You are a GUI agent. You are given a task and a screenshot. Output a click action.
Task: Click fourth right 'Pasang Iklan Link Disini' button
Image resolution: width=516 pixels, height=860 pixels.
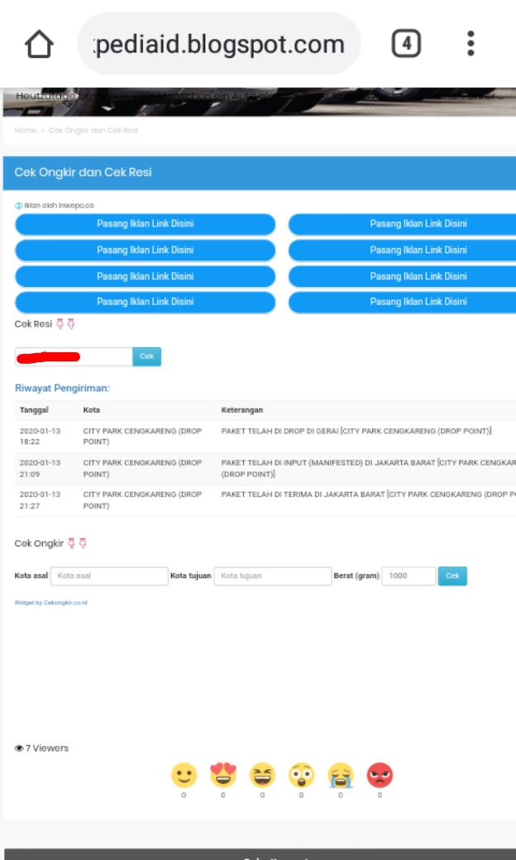tap(402, 302)
